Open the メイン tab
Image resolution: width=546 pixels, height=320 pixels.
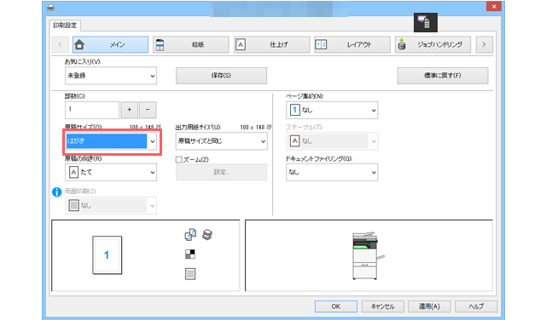click(110, 45)
